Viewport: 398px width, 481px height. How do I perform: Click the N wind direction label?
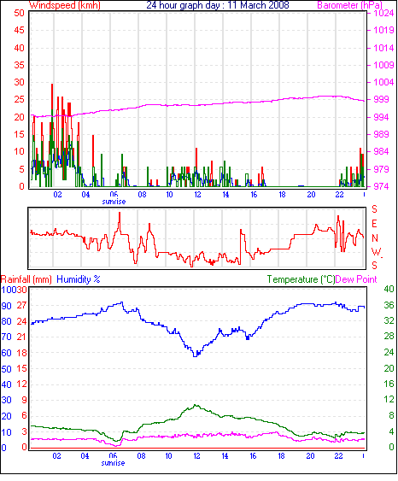click(374, 238)
